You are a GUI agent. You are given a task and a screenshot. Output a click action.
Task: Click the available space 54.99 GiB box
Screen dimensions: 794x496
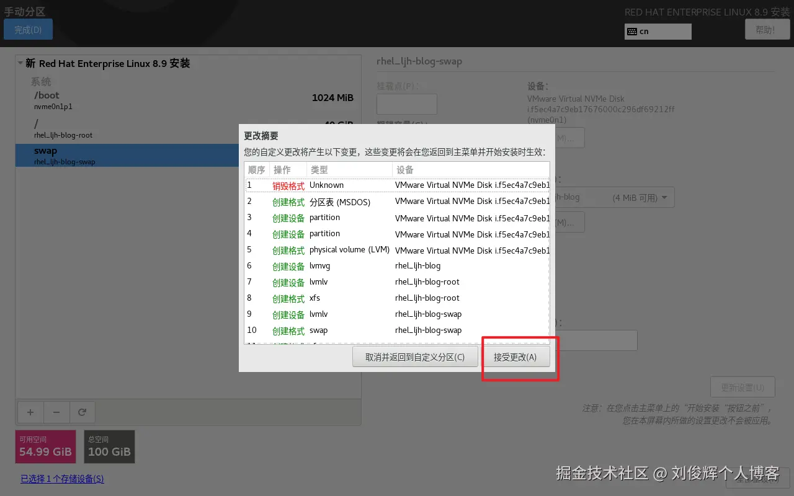(45, 447)
